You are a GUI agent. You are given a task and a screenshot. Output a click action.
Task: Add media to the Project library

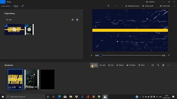pyautogui.click(x=9, y=20)
